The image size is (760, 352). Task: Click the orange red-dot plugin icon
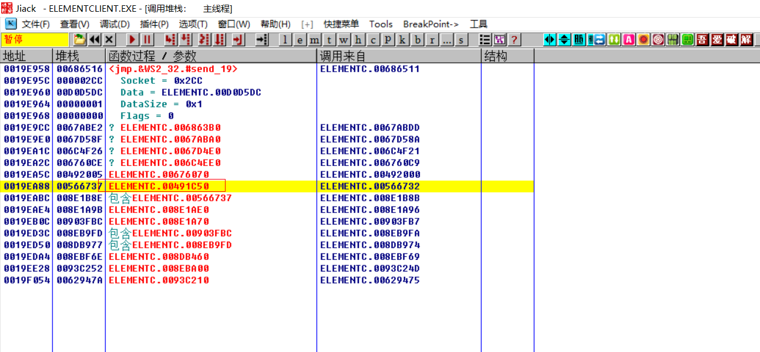(x=644, y=39)
